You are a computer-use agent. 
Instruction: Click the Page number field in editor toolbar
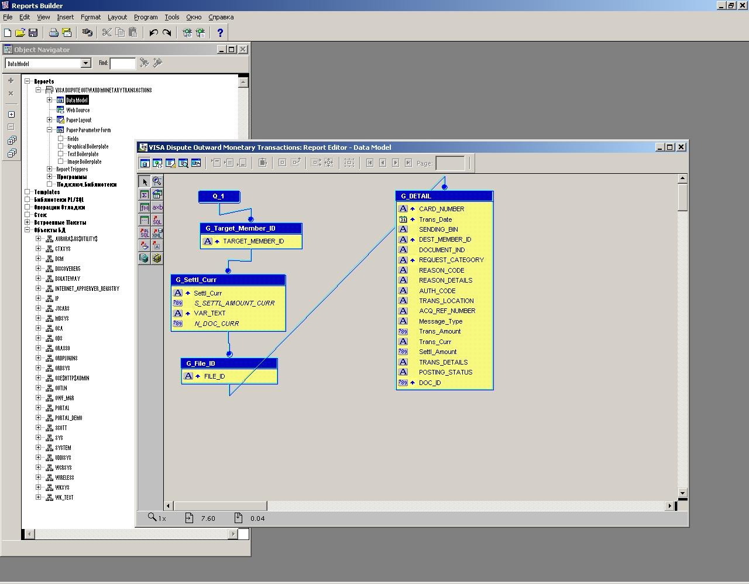[x=450, y=163]
